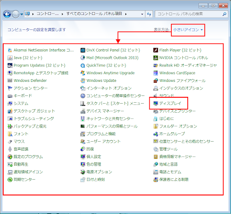Select the コントロー... breadcrumb segment

(47, 14)
